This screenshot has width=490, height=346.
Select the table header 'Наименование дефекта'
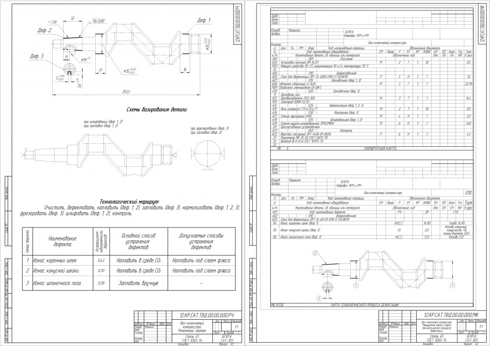(63, 241)
